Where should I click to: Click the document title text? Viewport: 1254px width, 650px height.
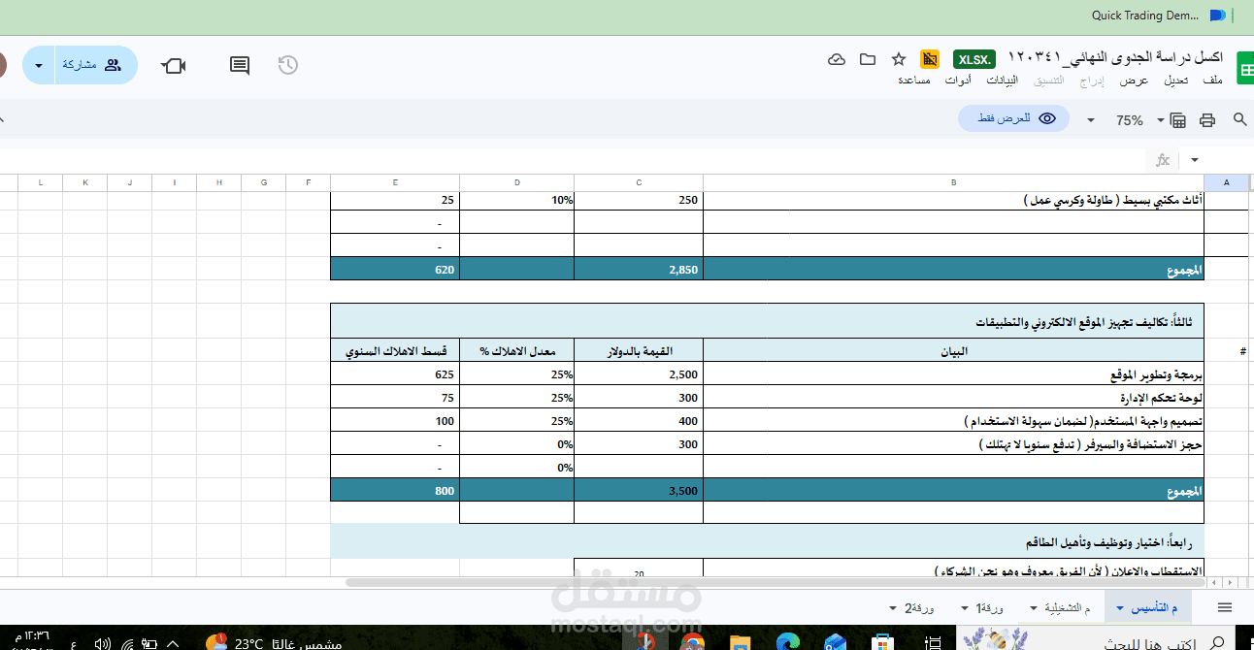(x=1115, y=58)
